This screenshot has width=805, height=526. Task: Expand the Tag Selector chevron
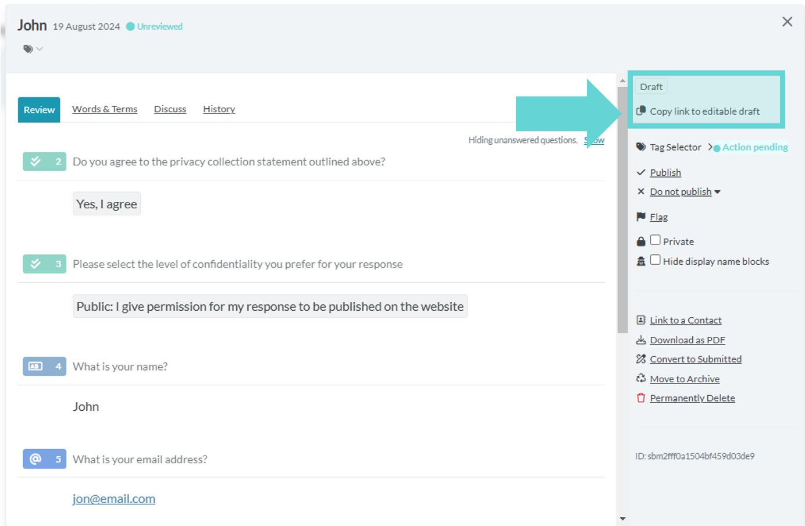[x=710, y=147]
